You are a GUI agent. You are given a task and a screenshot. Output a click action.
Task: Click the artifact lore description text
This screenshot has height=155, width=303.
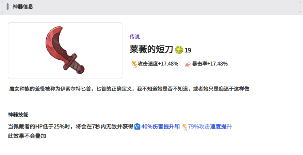[x=129, y=89]
